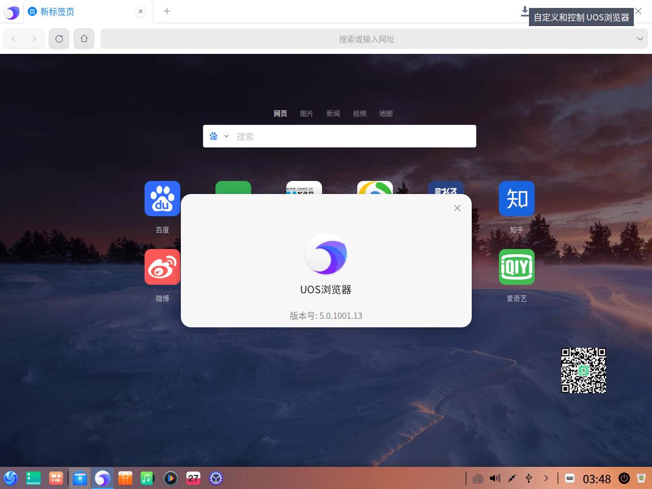Switch to the 视频 search category
The image size is (652, 489).
(359, 113)
